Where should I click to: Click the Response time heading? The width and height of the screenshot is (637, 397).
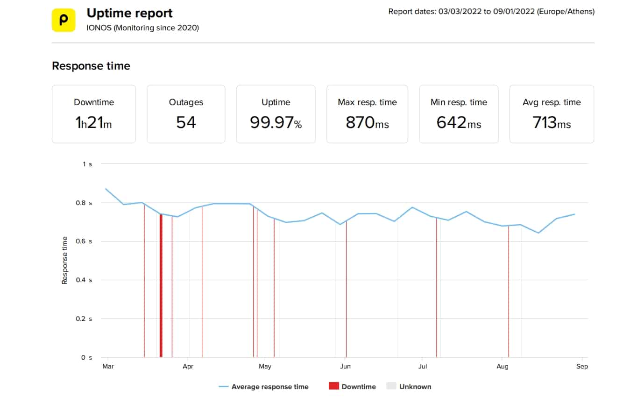click(x=91, y=66)
